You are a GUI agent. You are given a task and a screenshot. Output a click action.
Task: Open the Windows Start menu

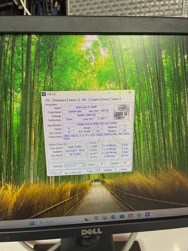pyautogui.click(x=32, y=223)
